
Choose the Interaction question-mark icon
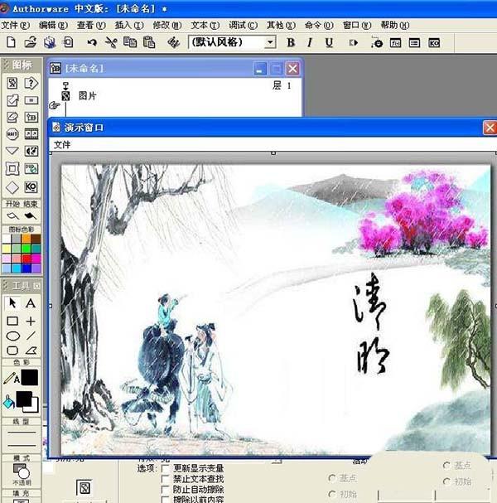click(x=31, y=83)
